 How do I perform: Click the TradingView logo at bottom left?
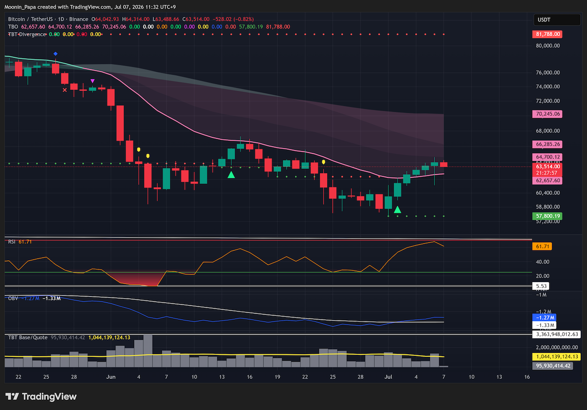41,397
